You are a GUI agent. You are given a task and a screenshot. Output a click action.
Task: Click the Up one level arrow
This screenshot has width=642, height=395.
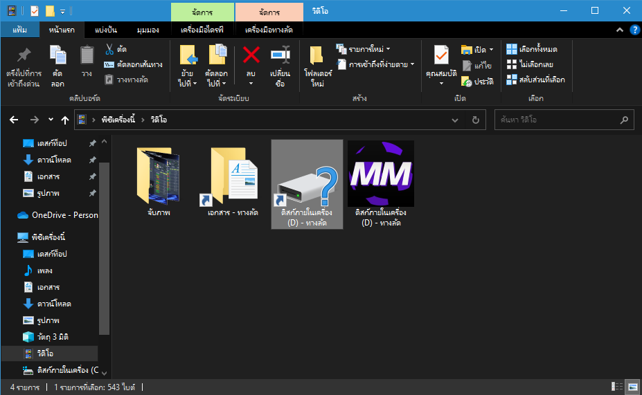(x=65, y=120)
